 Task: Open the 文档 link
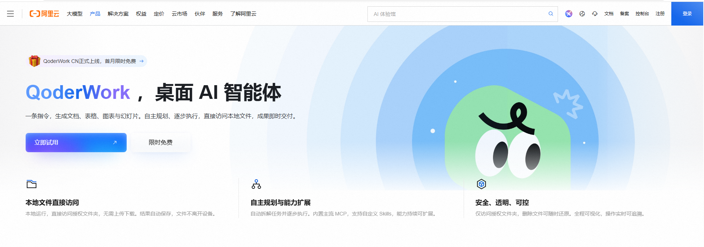[x=609, y=14]
